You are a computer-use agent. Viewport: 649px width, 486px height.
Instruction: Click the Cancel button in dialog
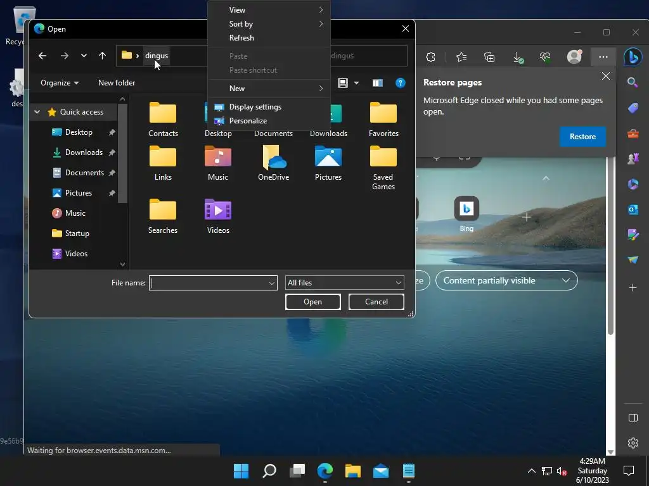[x=376, y=302]
